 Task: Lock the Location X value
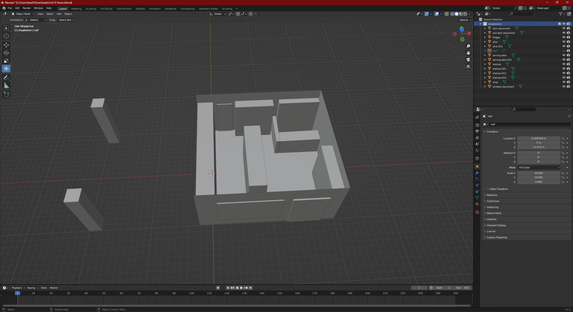tap(563, 138)
